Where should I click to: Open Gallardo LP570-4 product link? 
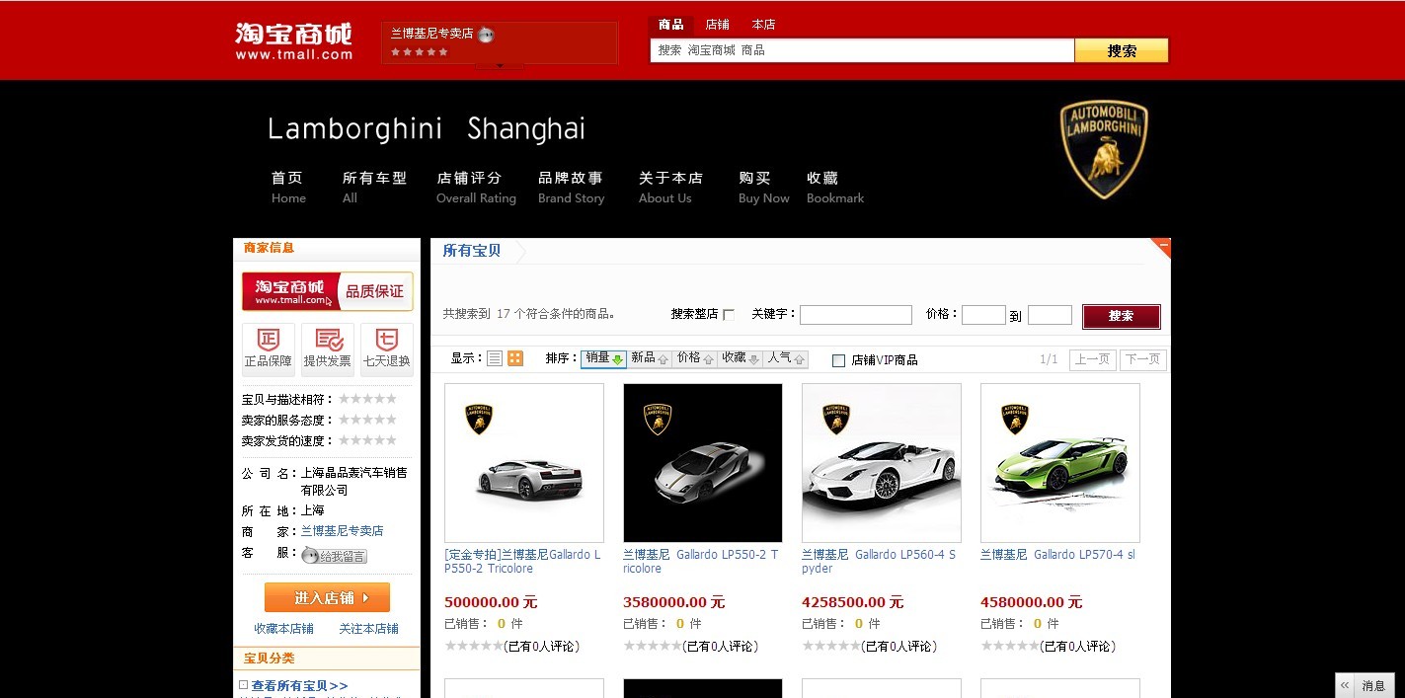(1057, 555)
